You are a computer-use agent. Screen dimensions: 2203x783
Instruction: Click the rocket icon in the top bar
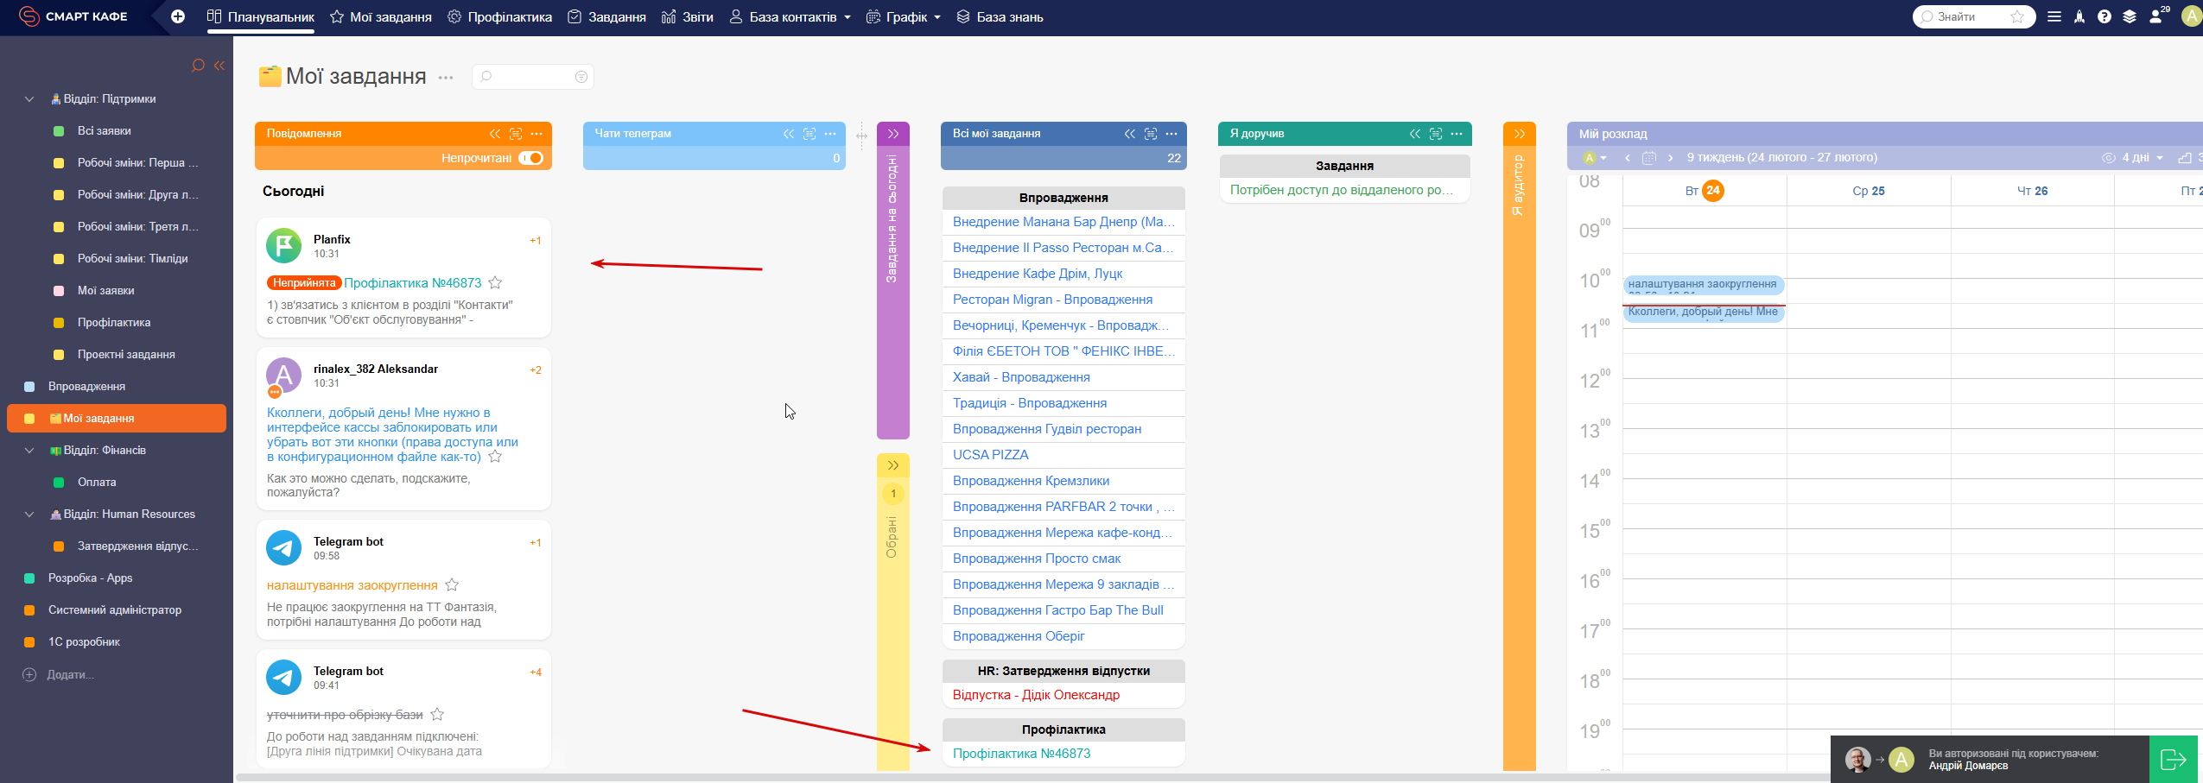[x=2079, y=16]
